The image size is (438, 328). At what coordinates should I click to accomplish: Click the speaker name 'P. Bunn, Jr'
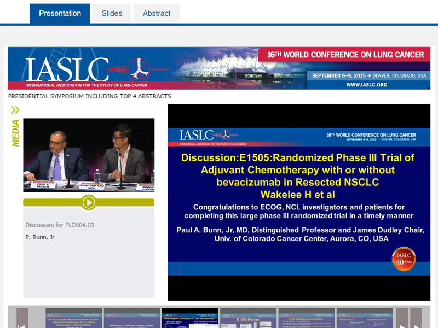[40, 237]
